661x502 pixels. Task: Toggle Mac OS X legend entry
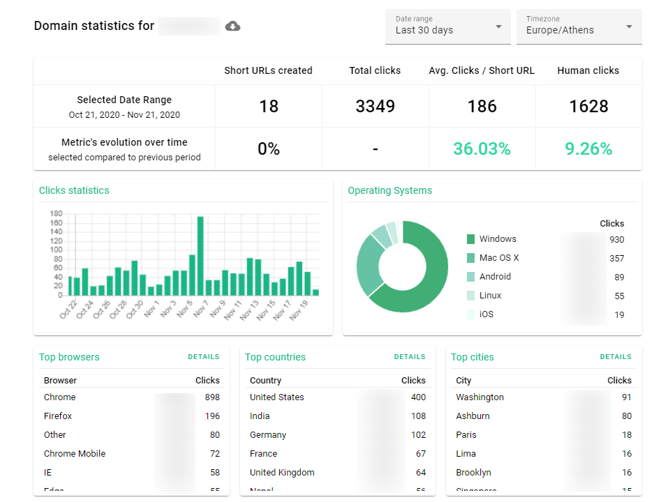496,257
